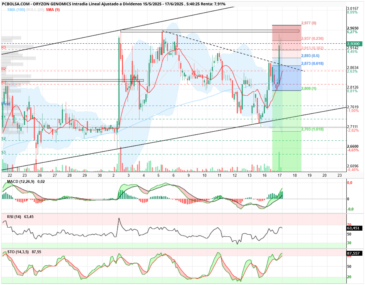
Task: Click the price axis value 3,0157
Action: point(353,9)
